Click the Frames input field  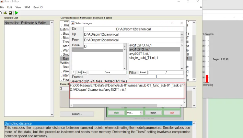click(156, 77)
